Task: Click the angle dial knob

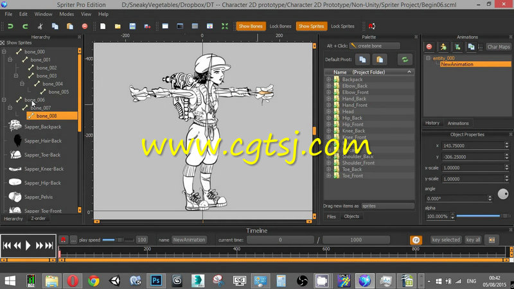Action: pyautogui.click(x=503, y=194)
